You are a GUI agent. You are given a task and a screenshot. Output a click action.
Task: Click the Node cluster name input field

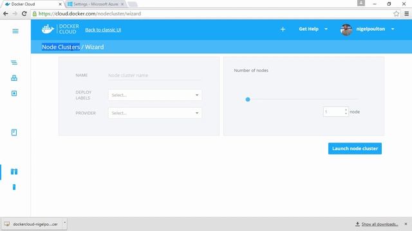(154, 76)
